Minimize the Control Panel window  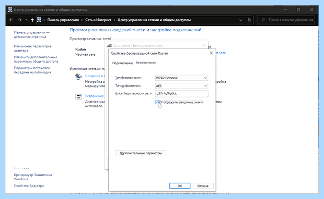285,10
